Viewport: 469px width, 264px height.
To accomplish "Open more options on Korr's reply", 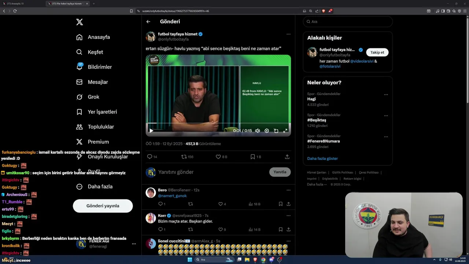I will tap(288, 216).
